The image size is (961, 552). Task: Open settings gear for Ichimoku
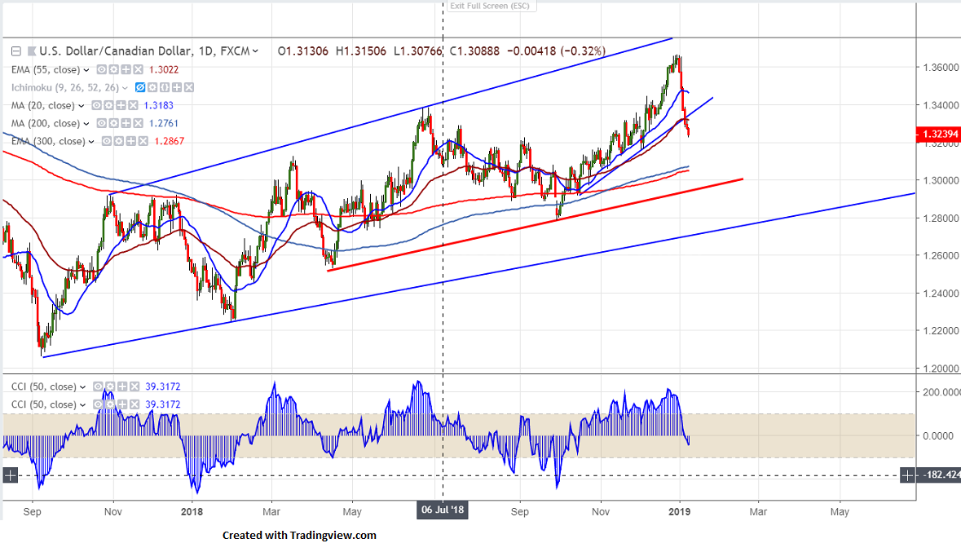[152, 88]
